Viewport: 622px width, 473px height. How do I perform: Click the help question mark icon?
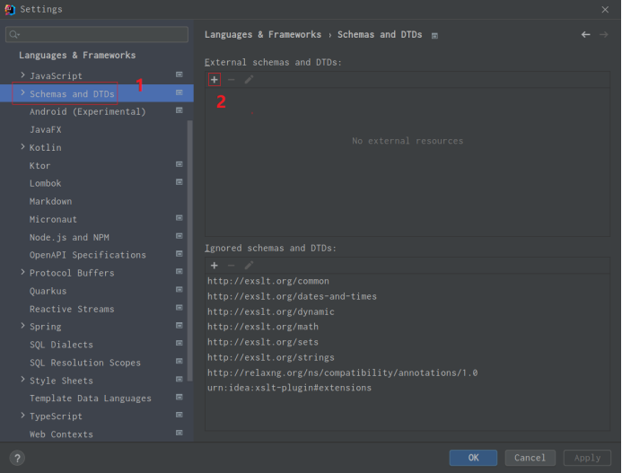[x=16, y=458]
